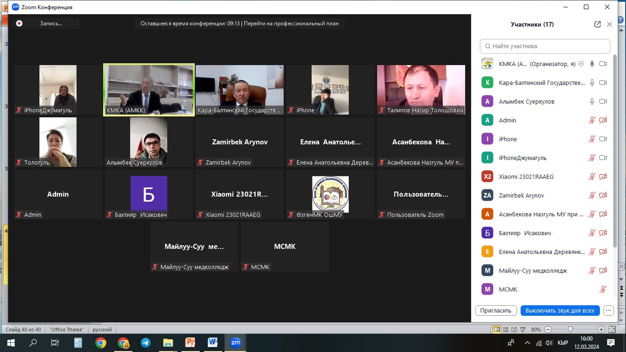Pop out the participants panel
Screen dimensions: 626x352
tap(597, 24)
